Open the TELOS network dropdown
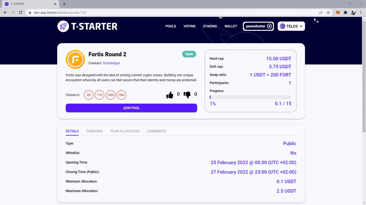This screenshot has height=205, width=366. tap(291, 26)
